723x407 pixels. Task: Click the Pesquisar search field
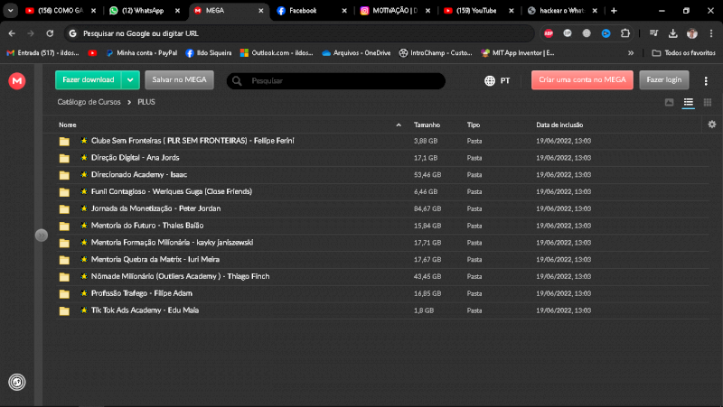click(343, 81)
